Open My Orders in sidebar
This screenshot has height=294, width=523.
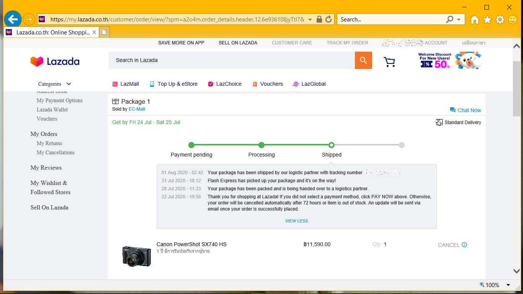click(x=44, y=134)
